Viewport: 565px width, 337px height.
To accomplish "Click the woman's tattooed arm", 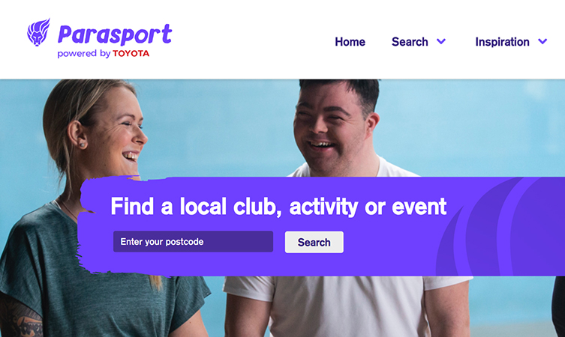I will (20, 317).
